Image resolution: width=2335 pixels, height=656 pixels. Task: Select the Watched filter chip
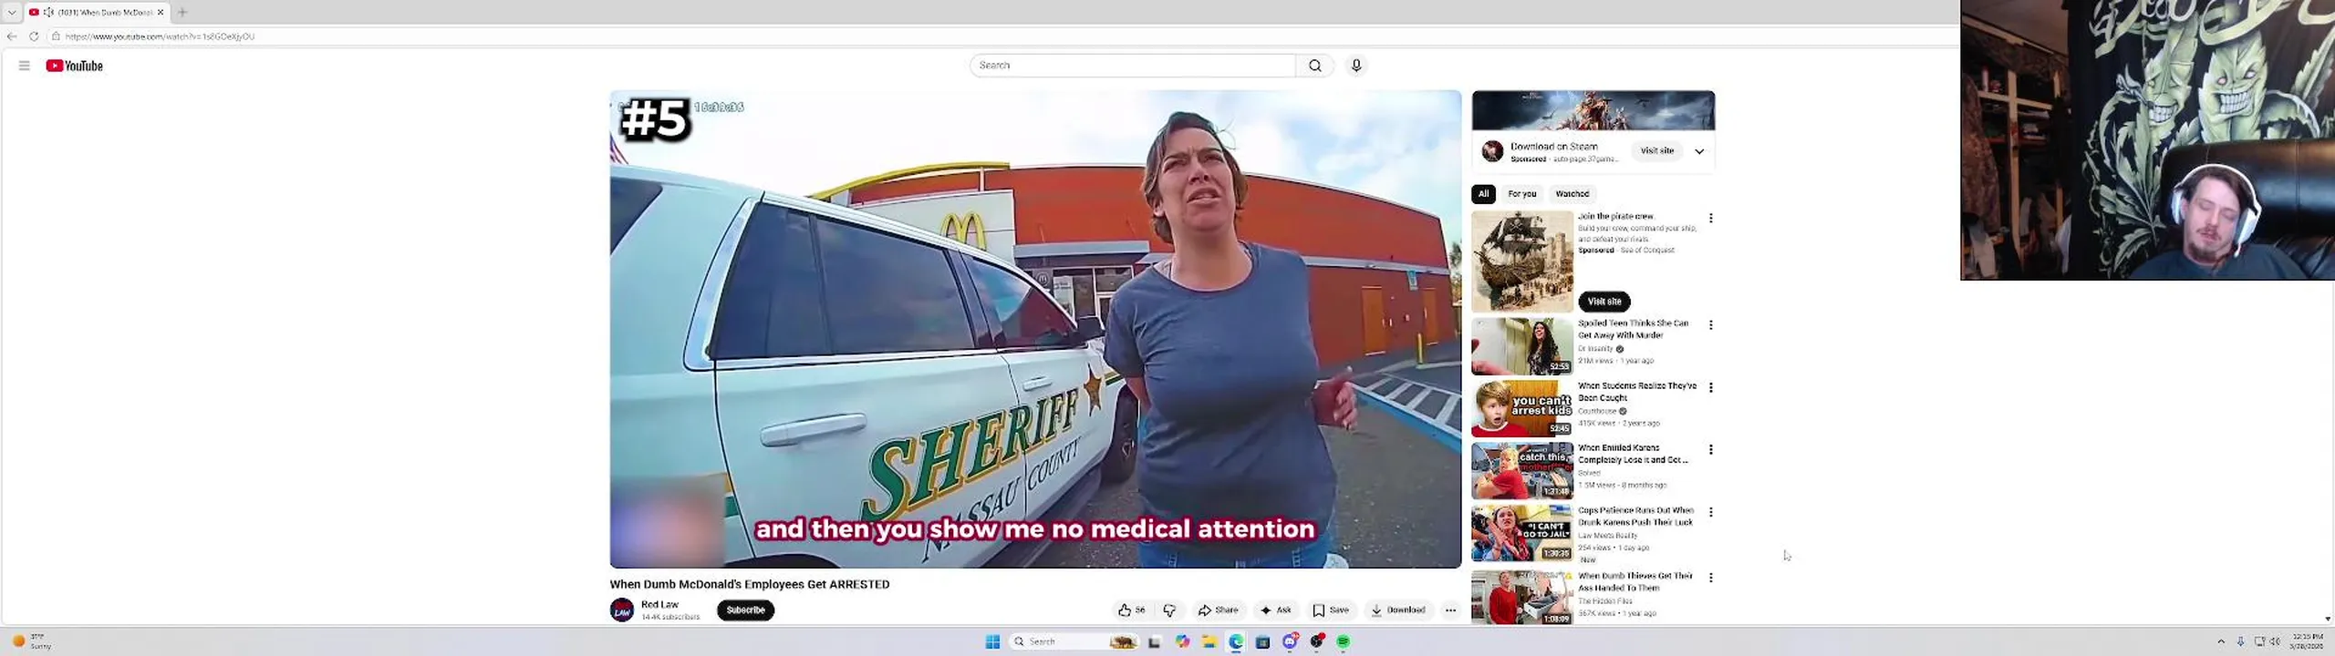(x=1572, y=194)
